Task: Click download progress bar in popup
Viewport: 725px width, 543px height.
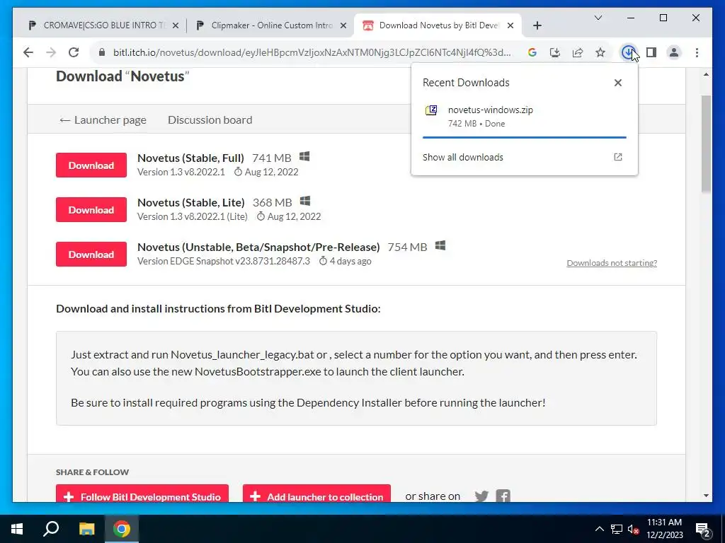Action: pos(525,137)
